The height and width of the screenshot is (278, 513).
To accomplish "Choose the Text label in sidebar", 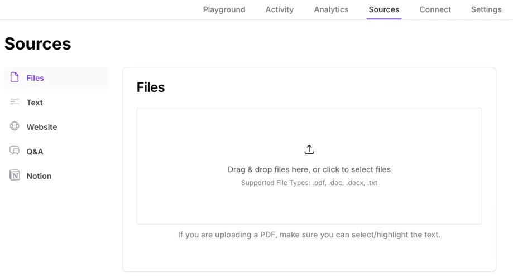I will (x=35, y=103).
